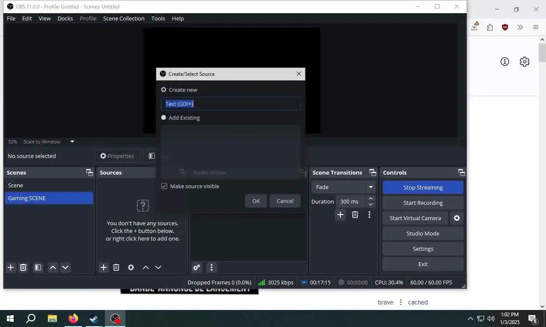The height and width of the screenshot is (327, 546).
Task: Click Start Virtual Camera button
Action: click(x=415, y=218)
